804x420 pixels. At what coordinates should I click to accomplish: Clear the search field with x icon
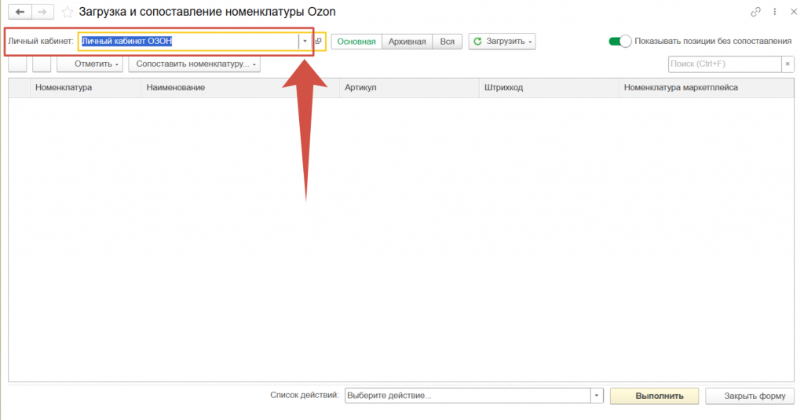coord(787,64)
